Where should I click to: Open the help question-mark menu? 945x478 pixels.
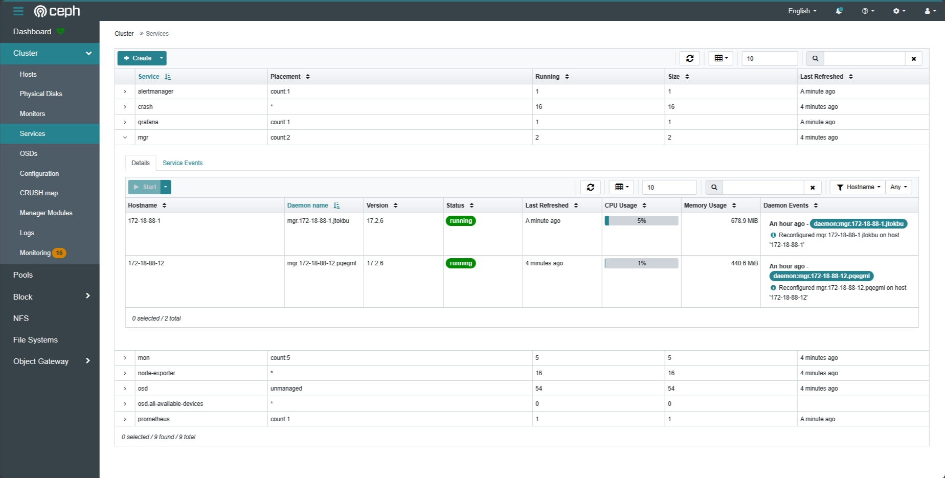point(868,11)
